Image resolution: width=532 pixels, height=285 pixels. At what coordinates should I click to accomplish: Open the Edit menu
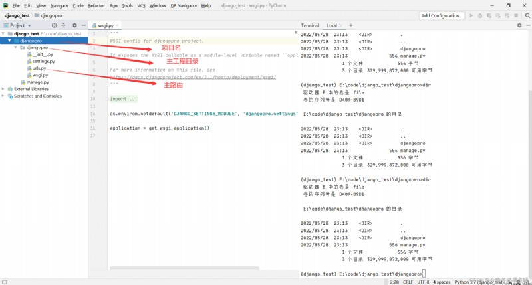click(28, 5)
